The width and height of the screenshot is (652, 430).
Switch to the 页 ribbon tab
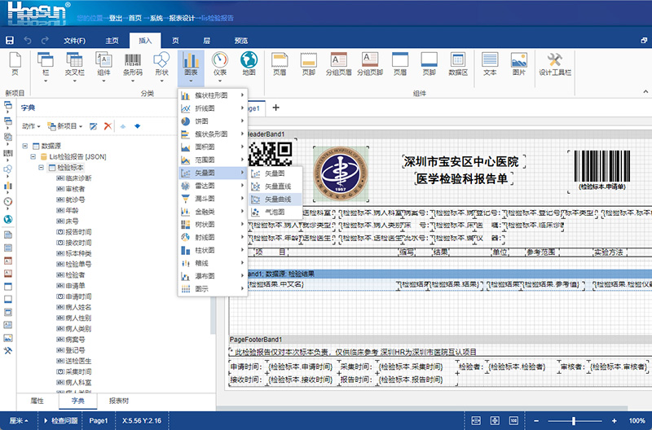175,41
